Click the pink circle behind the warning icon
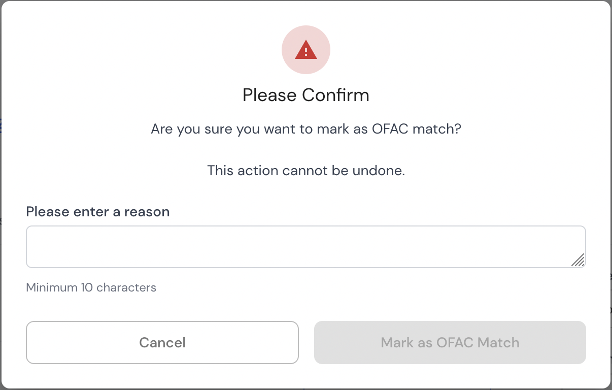The image size is (612, 390). (x=306, y=50)
